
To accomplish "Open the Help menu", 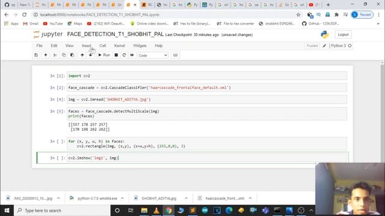I will coord(159,46).
